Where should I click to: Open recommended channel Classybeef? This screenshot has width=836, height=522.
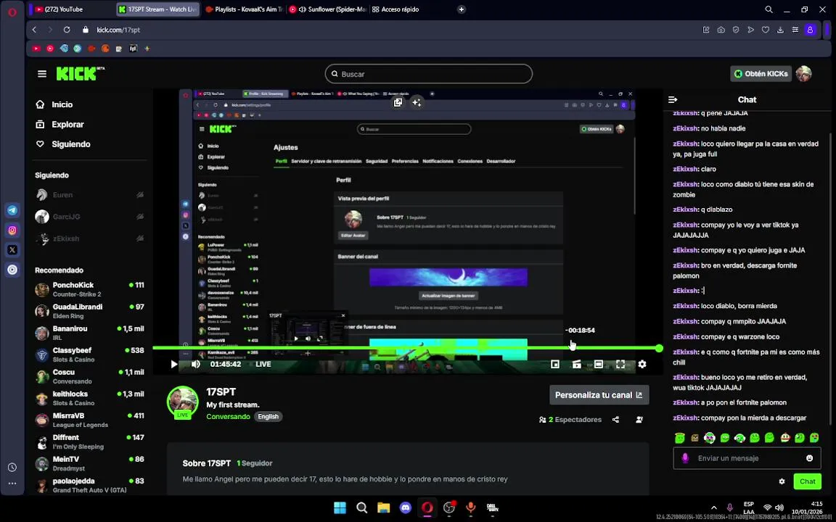[89, 355]
